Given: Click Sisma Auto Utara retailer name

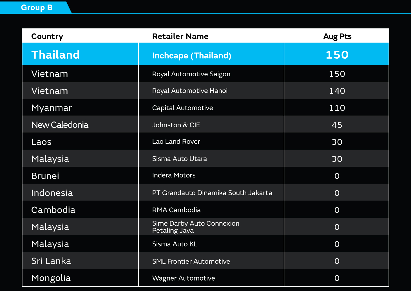Looking at the screenshot, I should (x=179, y=159).
